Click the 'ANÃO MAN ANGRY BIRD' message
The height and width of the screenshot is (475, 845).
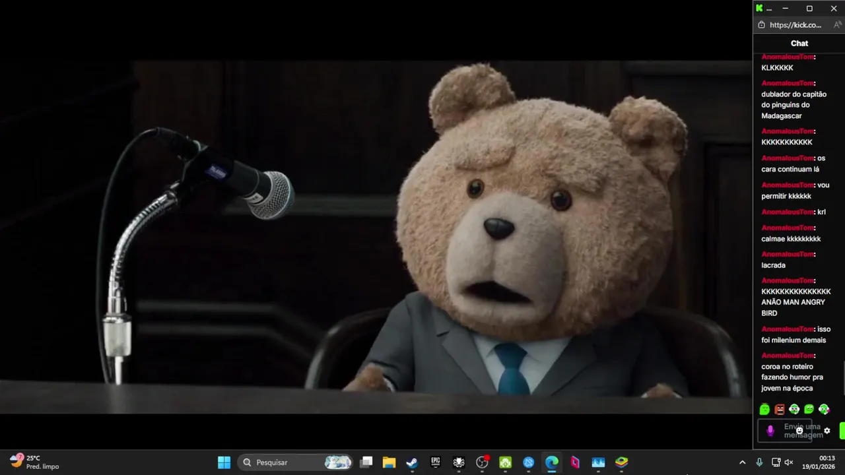click(x=796, y=302)
